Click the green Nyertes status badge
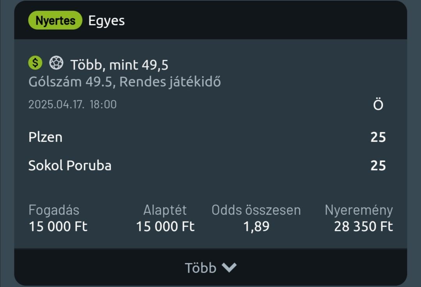Screen dimensions: 421x287 (55, 20)
